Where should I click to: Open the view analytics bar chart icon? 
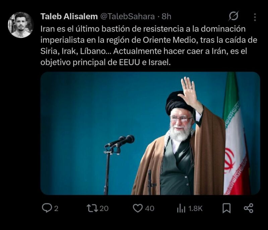(x=181, y=209)
